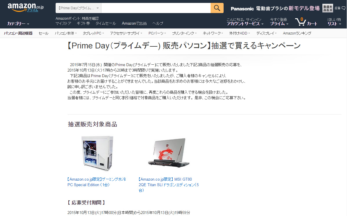347x216 pixels.
Task: Click the タイムセール link
Action: point(105,23)
